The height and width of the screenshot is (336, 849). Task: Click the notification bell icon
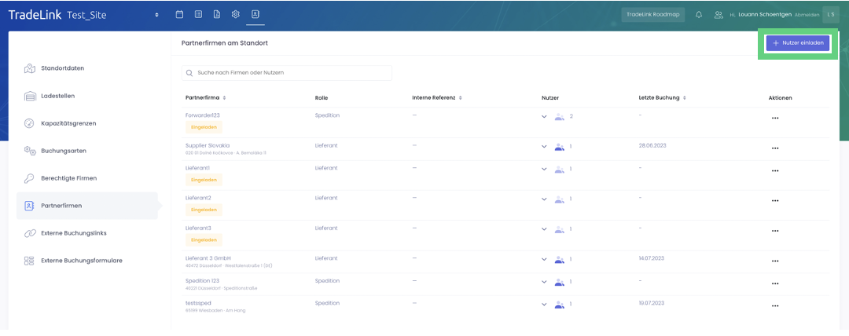tap(699, 14)
